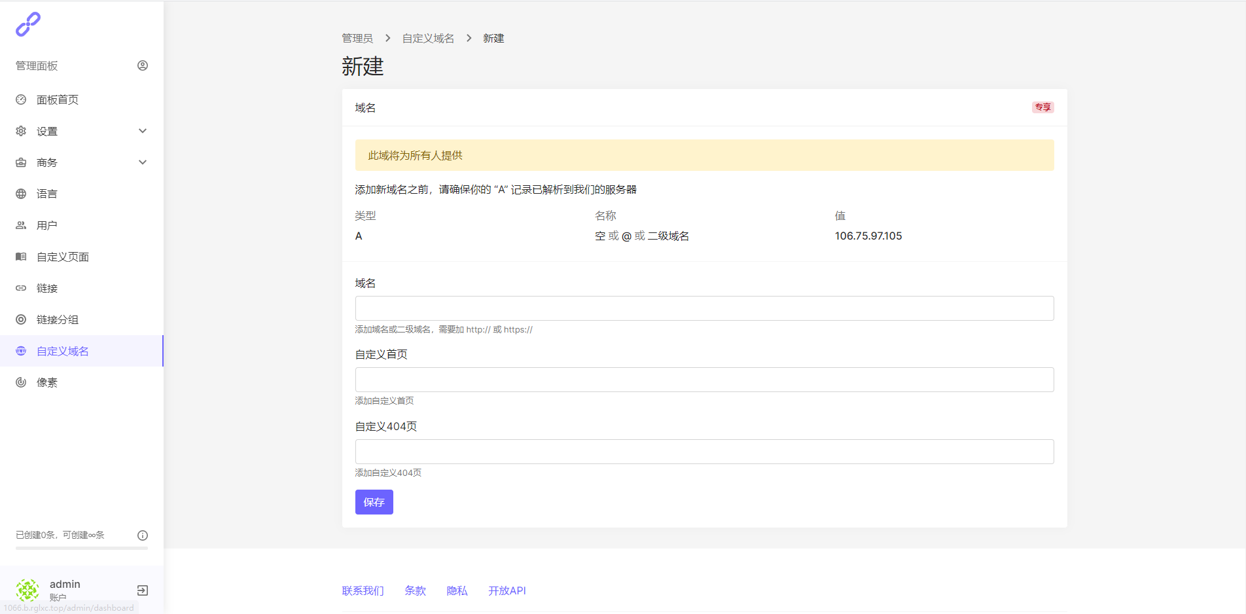The height and width of the screenshot is (614, 1246).
Task: Select the 自定义域名 sidebar item
Action: click(63, 351)
